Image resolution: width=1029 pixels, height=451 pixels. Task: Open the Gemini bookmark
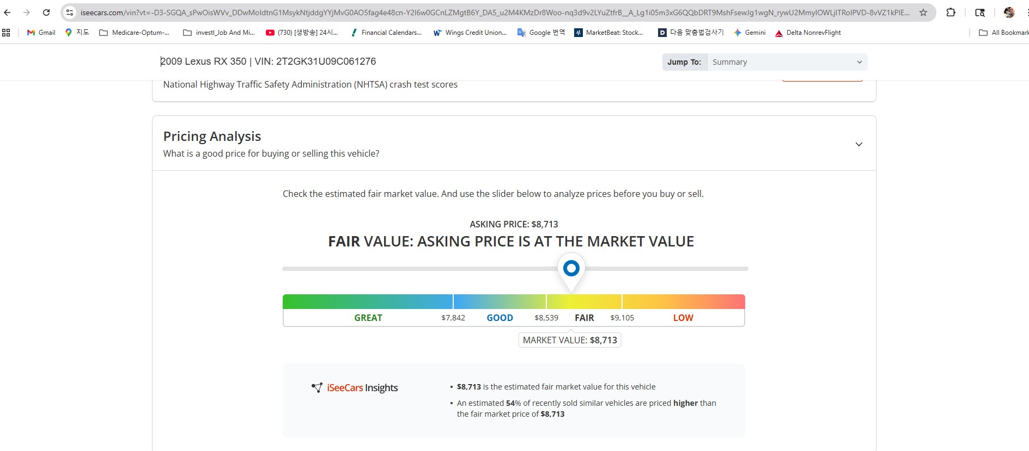[750, 33]
